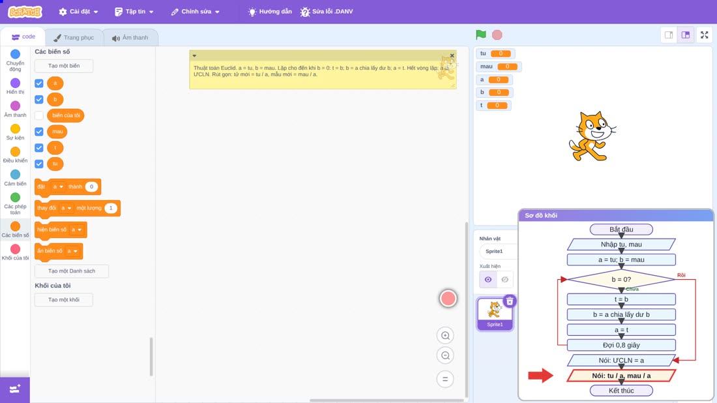
Task: Enter fullscreen stage mode
Action: pos(704,35)
